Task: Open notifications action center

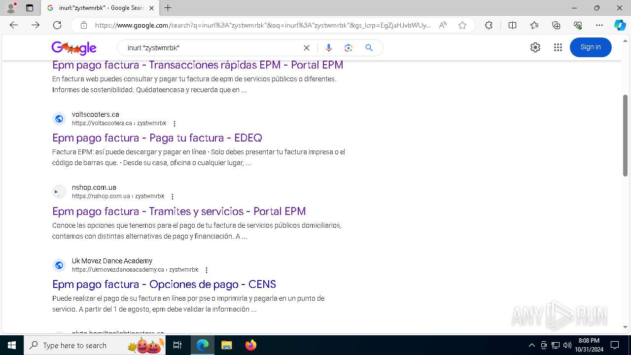Action: (615, 345)
